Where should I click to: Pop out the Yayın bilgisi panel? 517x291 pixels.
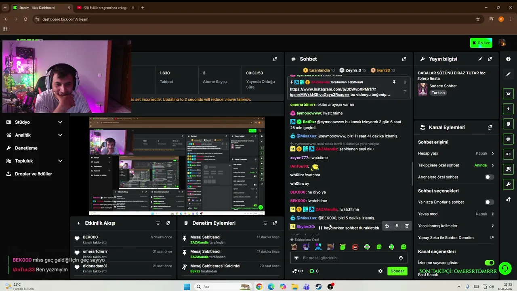pyautogui.click(x=490, y=59)
